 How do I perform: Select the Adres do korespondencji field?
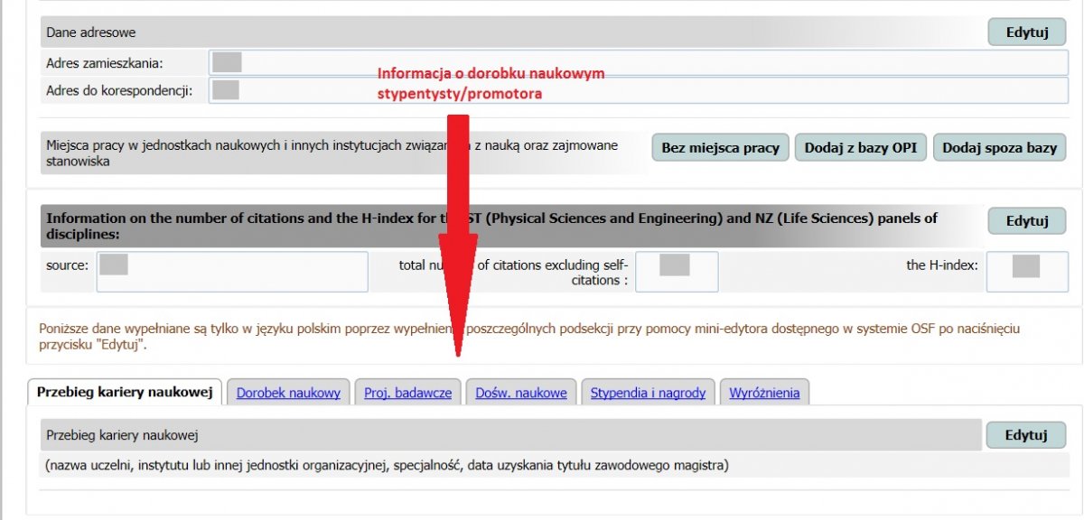click(638, 90)
